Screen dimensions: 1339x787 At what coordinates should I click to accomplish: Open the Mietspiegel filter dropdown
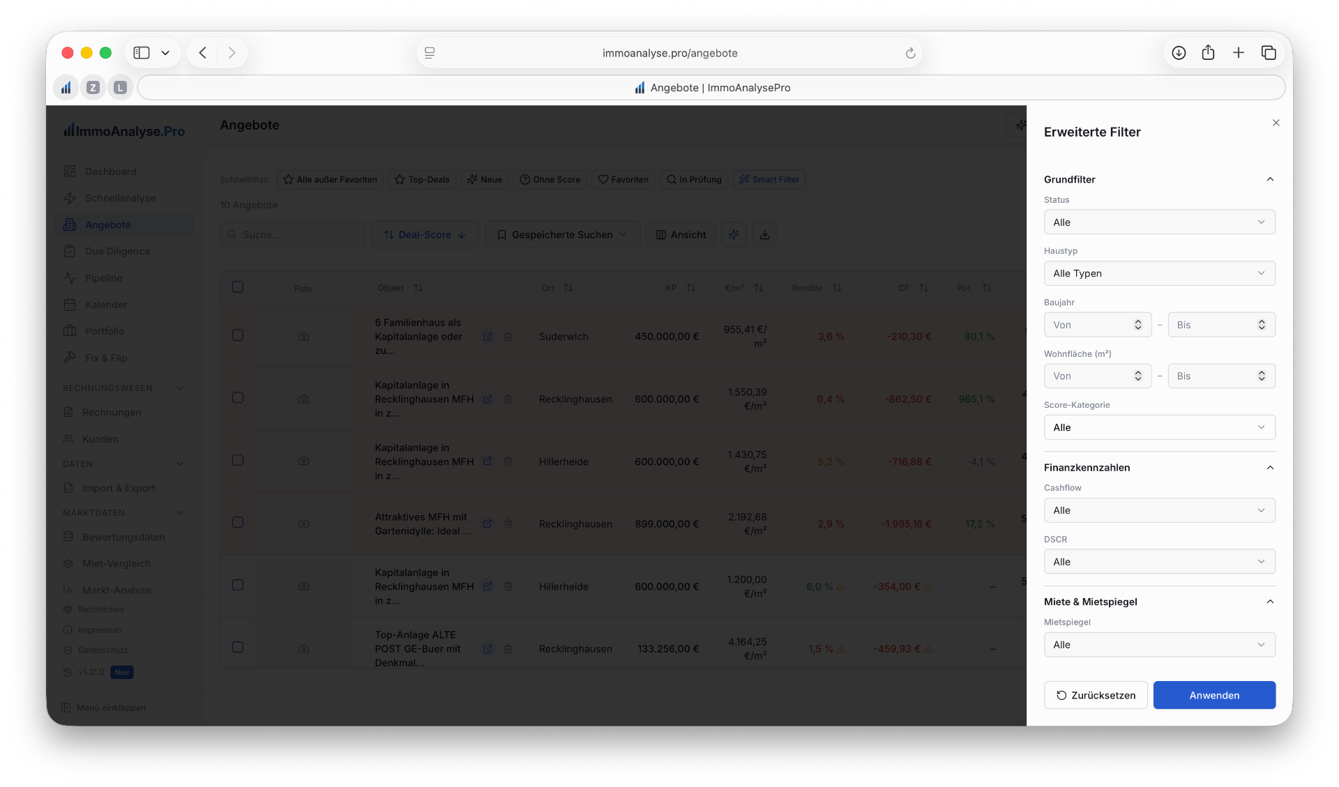point(1159,645)
